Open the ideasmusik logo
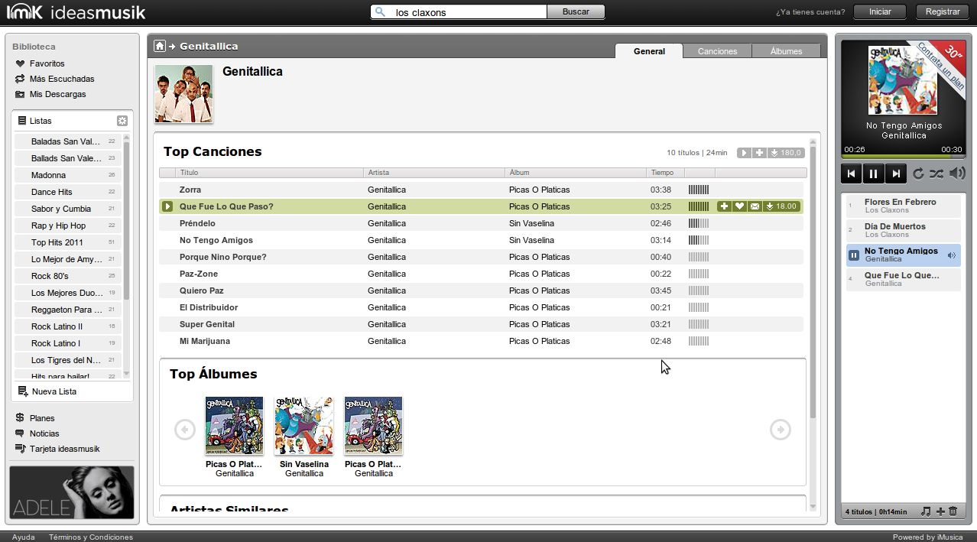Viewport: 977px width, 542px height. coord(76,11)
